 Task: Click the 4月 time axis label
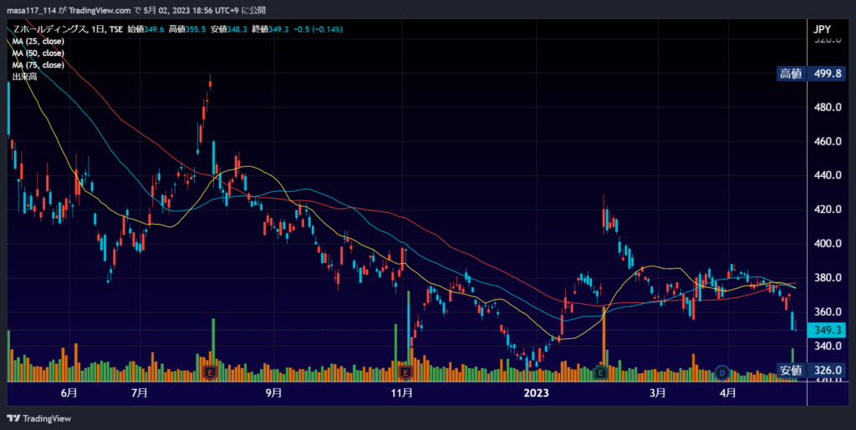pos(728,392)
